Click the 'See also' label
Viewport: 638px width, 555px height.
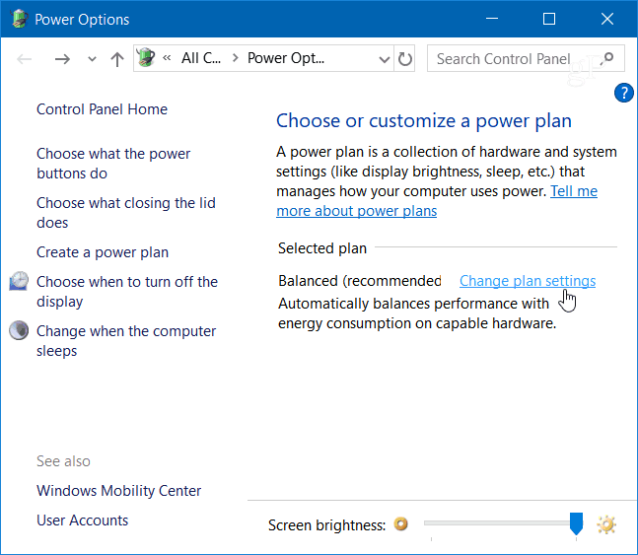[63, 461]
